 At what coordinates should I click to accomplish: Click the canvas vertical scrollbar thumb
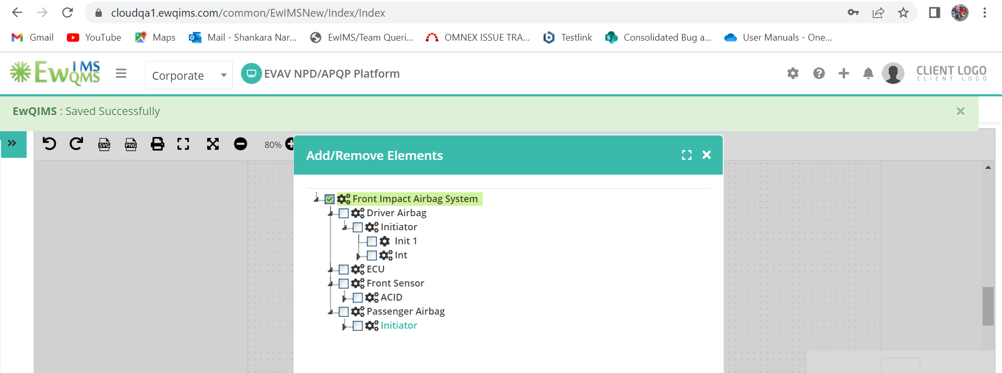[988, 306]
